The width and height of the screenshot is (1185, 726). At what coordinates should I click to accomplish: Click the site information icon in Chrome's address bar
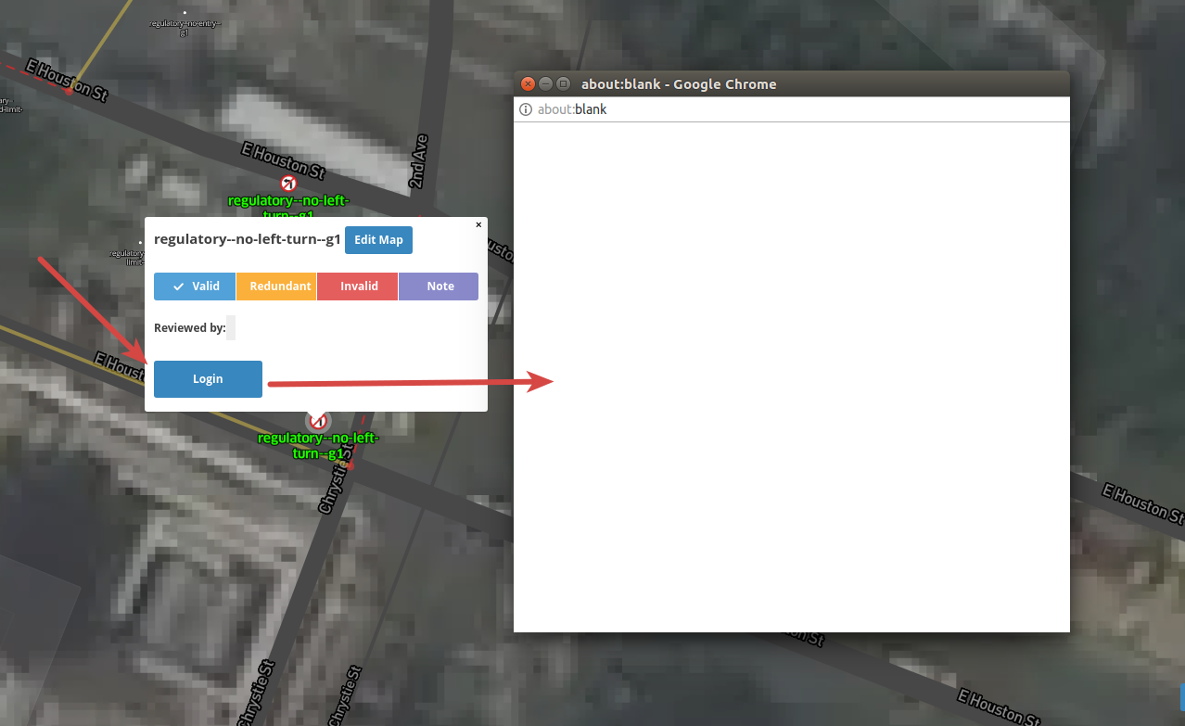click(525, 109)
